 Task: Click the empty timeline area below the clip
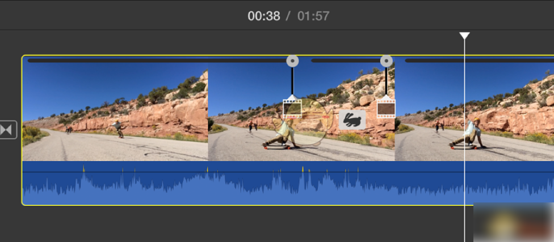[227, 223]
